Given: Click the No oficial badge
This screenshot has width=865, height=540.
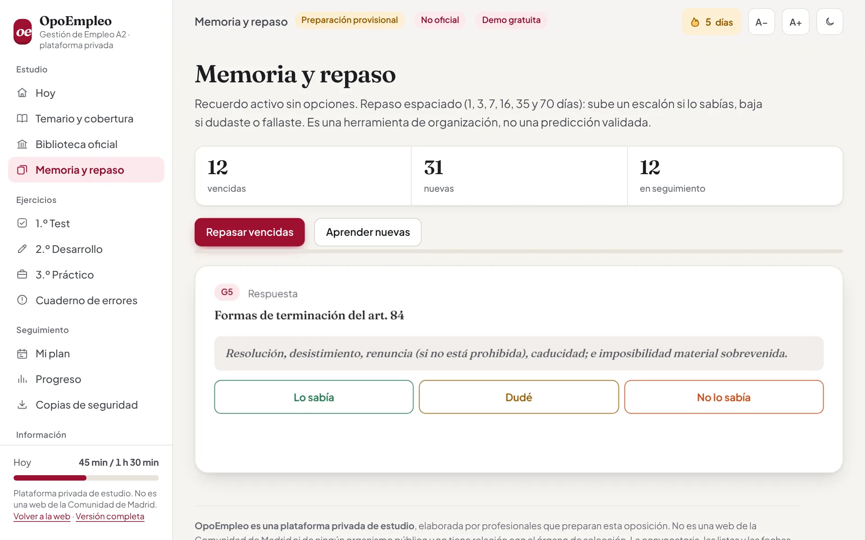Looking at the screenshot, I should pyautogui.click(x=440, y=20).
